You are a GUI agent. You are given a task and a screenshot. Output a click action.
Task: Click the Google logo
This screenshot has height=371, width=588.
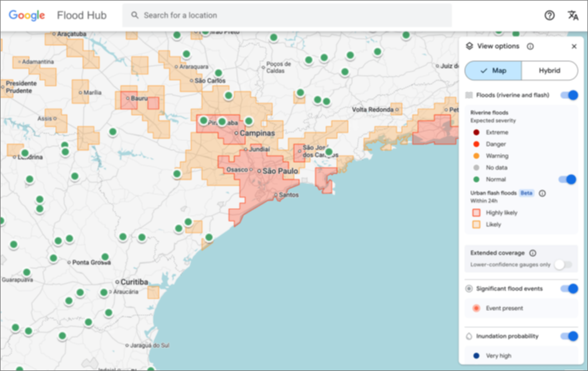26,15
